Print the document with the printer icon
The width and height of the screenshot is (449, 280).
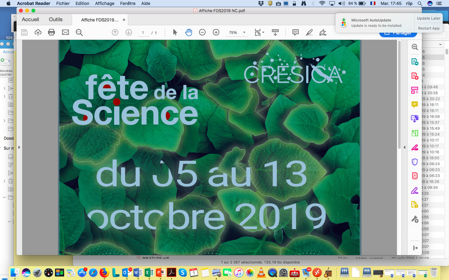pyautogui.click(x=51, y=32)
